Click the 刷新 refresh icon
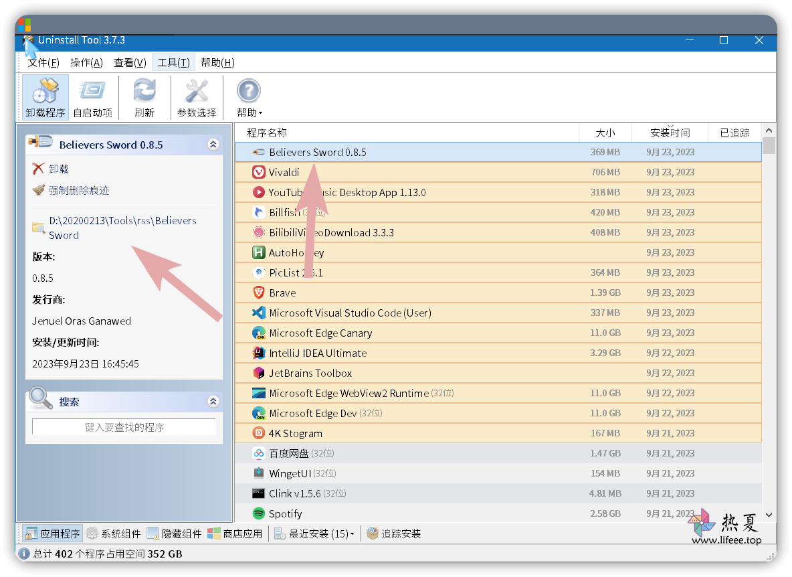792x577 pixels. tap(144, 98)
